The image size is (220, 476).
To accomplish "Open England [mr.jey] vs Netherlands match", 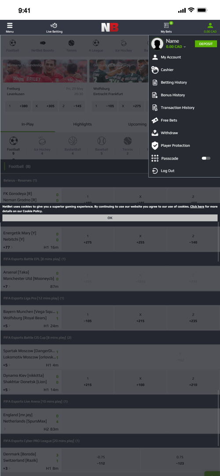I will pos(31,421).
